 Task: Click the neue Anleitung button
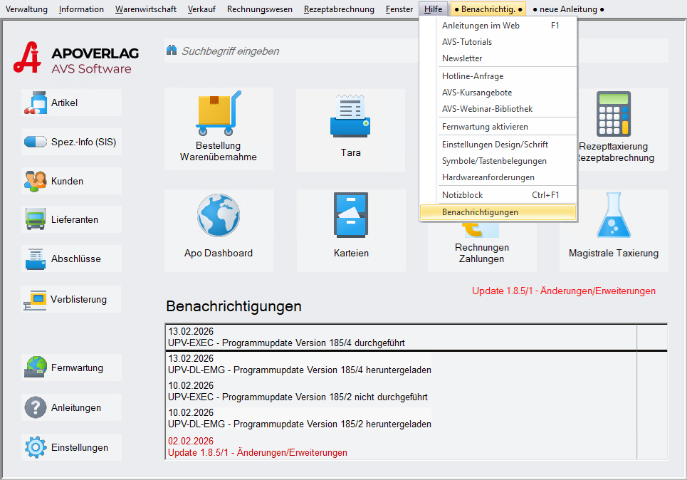pyautogui.click(x=569, y=9)
